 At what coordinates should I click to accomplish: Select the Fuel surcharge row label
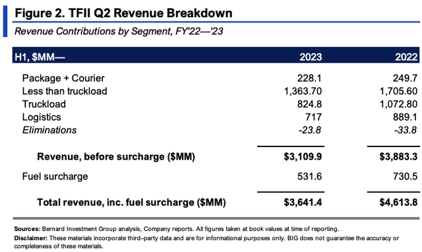click(x=55, y=176)
